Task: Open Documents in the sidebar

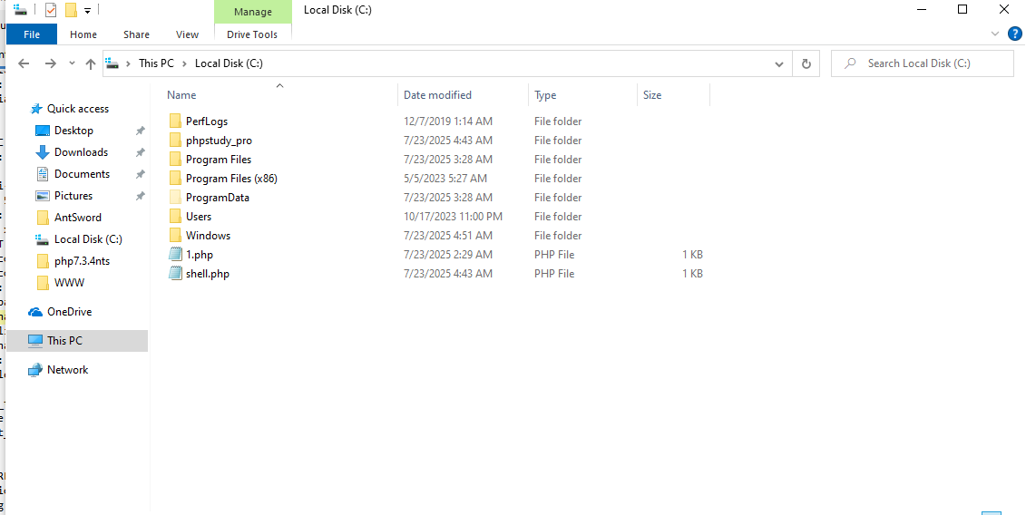Action: click(82, 173)
